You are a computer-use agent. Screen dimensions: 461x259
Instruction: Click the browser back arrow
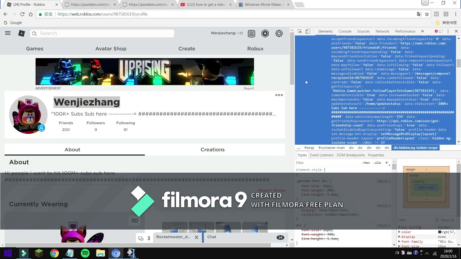pyautogui.click(x=5, y=14)
